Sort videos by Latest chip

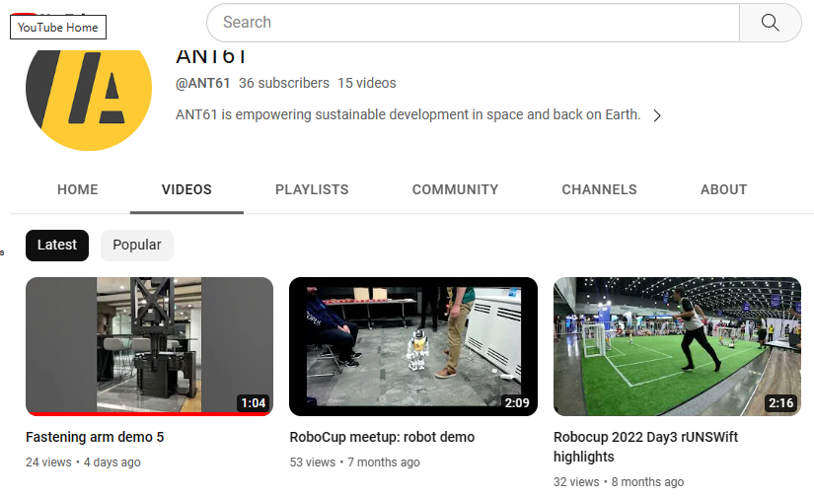57,246
